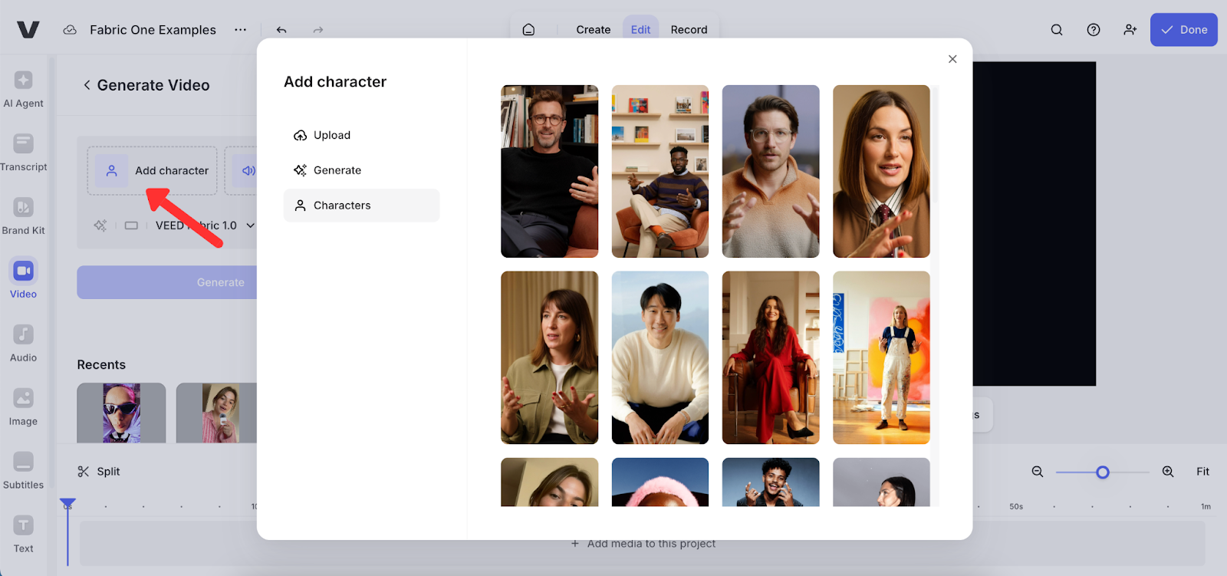The height and width of the screenshot is (576, 1227).
Task: Expand the VEED Fabric 1.0 model dropdown
Action: tap(206, 225)
